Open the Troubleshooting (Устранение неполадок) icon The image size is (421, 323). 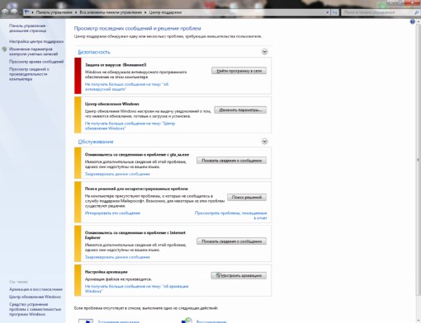tap(86, 321)
